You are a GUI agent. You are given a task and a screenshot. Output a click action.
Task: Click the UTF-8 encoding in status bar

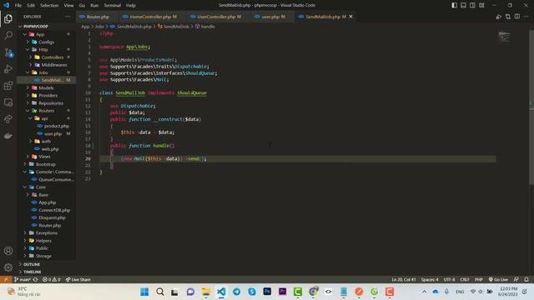(x=449, y=280)
